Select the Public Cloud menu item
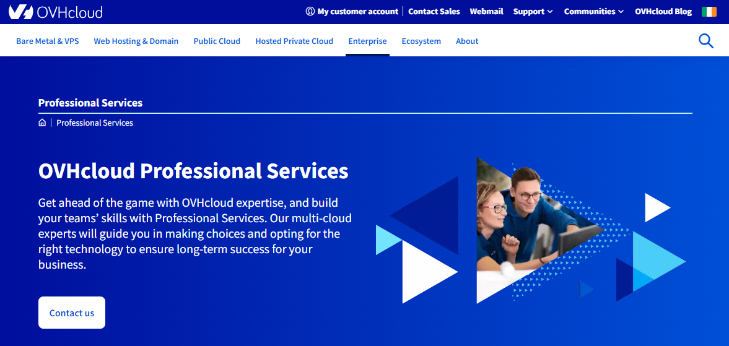 [217, 41]
